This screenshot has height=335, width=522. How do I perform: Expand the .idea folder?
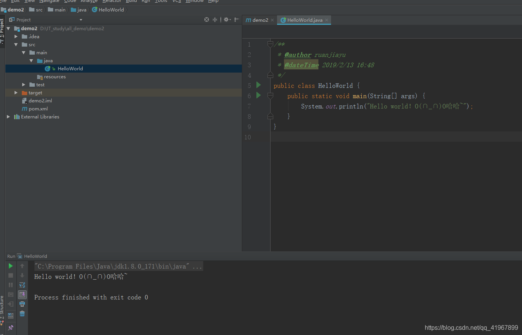tap(16, 37)
